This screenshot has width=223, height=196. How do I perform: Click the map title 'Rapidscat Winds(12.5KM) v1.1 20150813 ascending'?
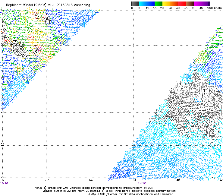48,5
